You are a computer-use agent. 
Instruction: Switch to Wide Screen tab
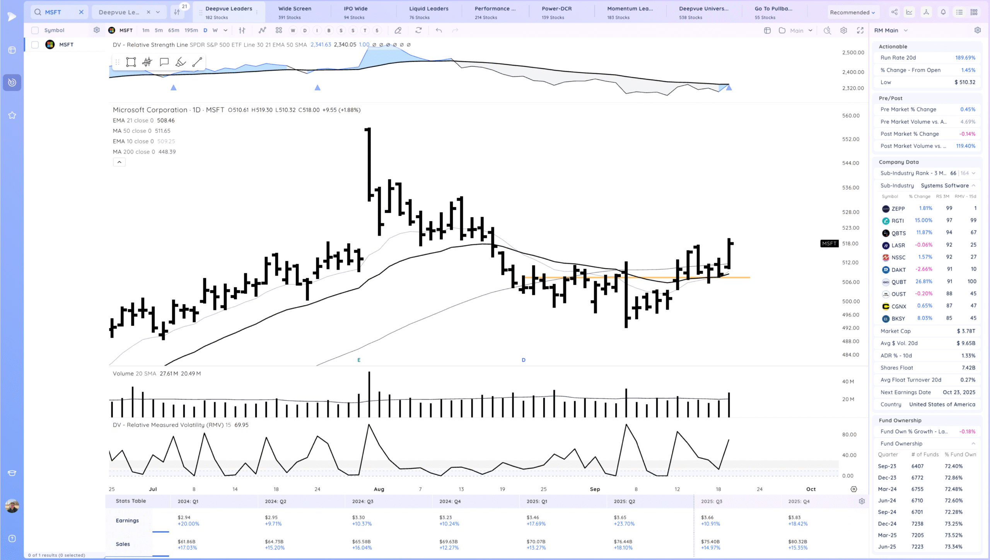coord(295,12)
